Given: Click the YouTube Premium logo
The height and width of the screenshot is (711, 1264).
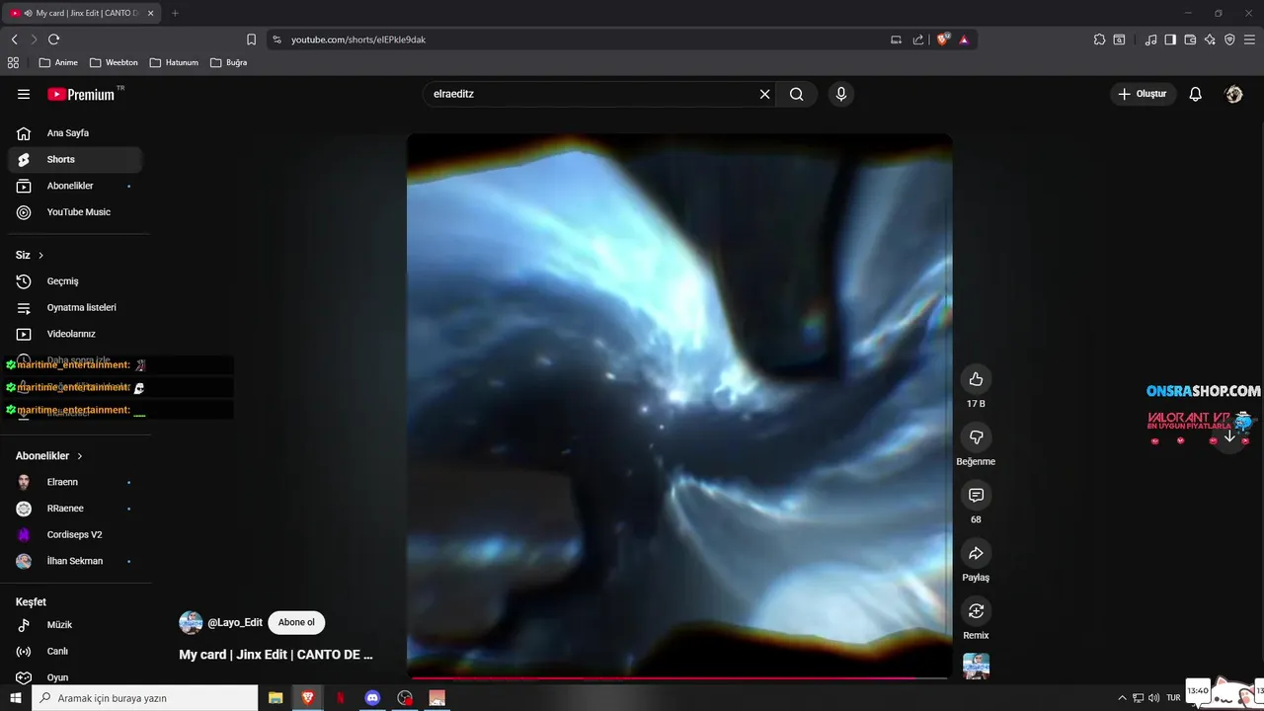Looking at the screenshot, I should (x=82, y=94).
